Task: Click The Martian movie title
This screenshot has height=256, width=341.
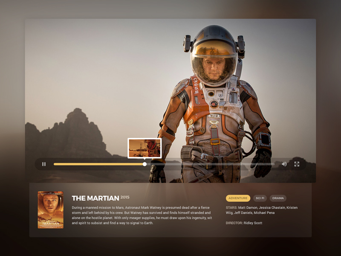Action: (95, 198)
